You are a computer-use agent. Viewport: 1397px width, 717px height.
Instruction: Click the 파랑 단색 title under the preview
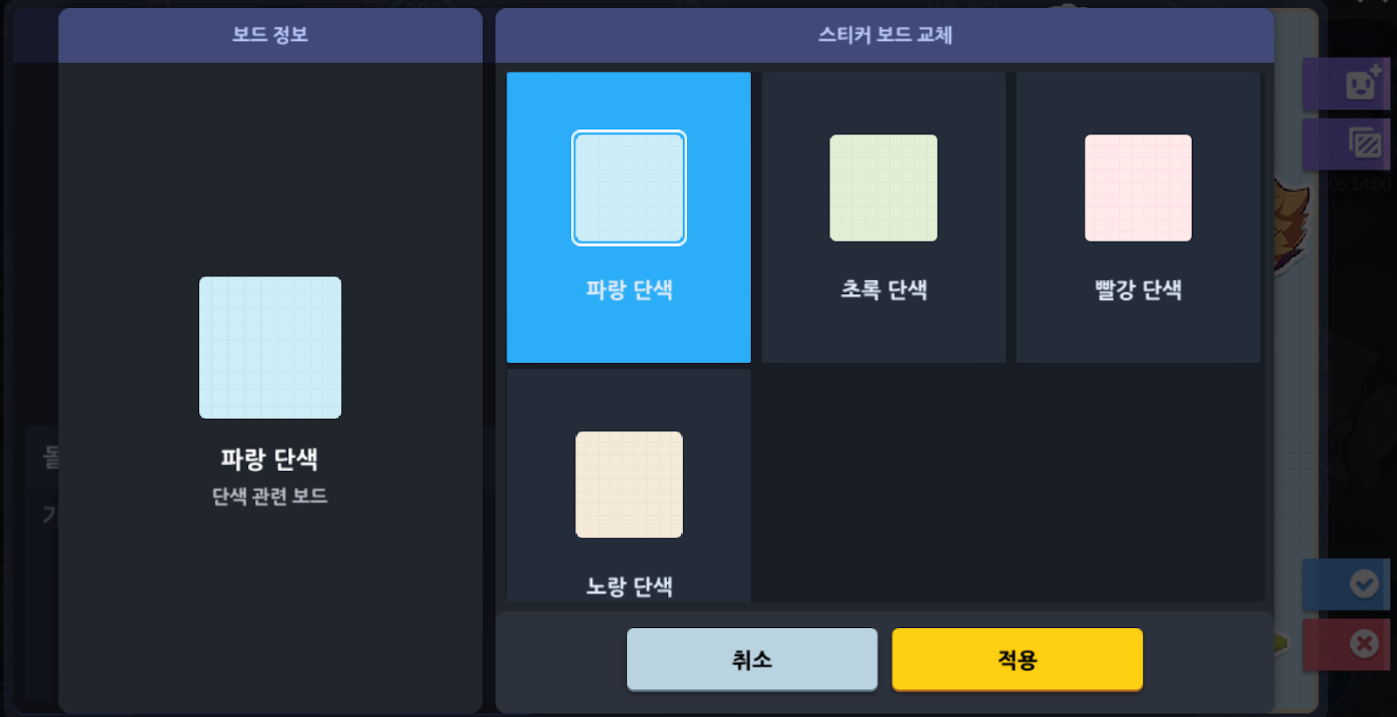[x=270, y=459]
